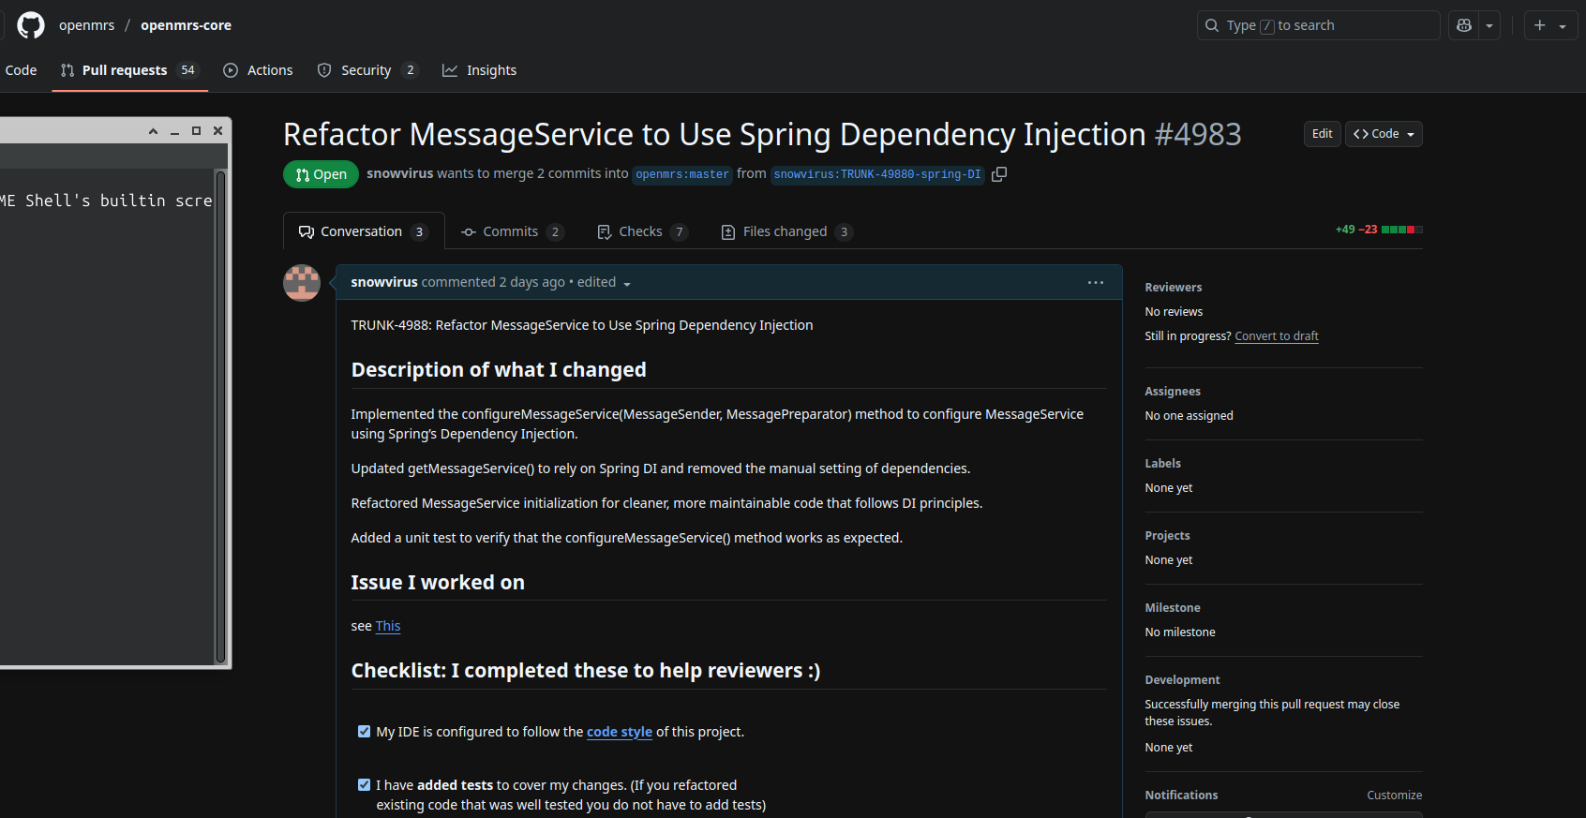
Task: Open the Checks tab
Action: [642, 231]
